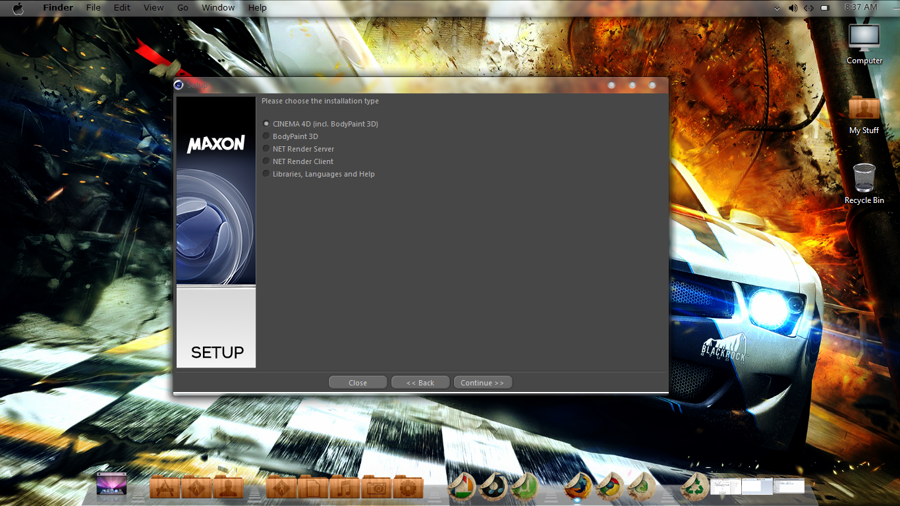
Task: Launch uTorrent from the dock
Action: click(525, 487)
